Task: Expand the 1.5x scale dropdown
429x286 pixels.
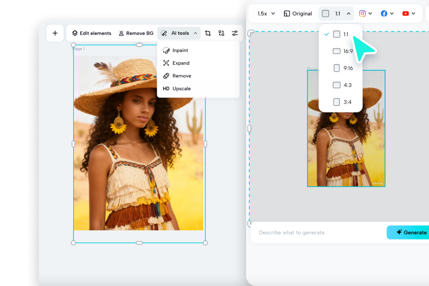Action: (266, 14)
